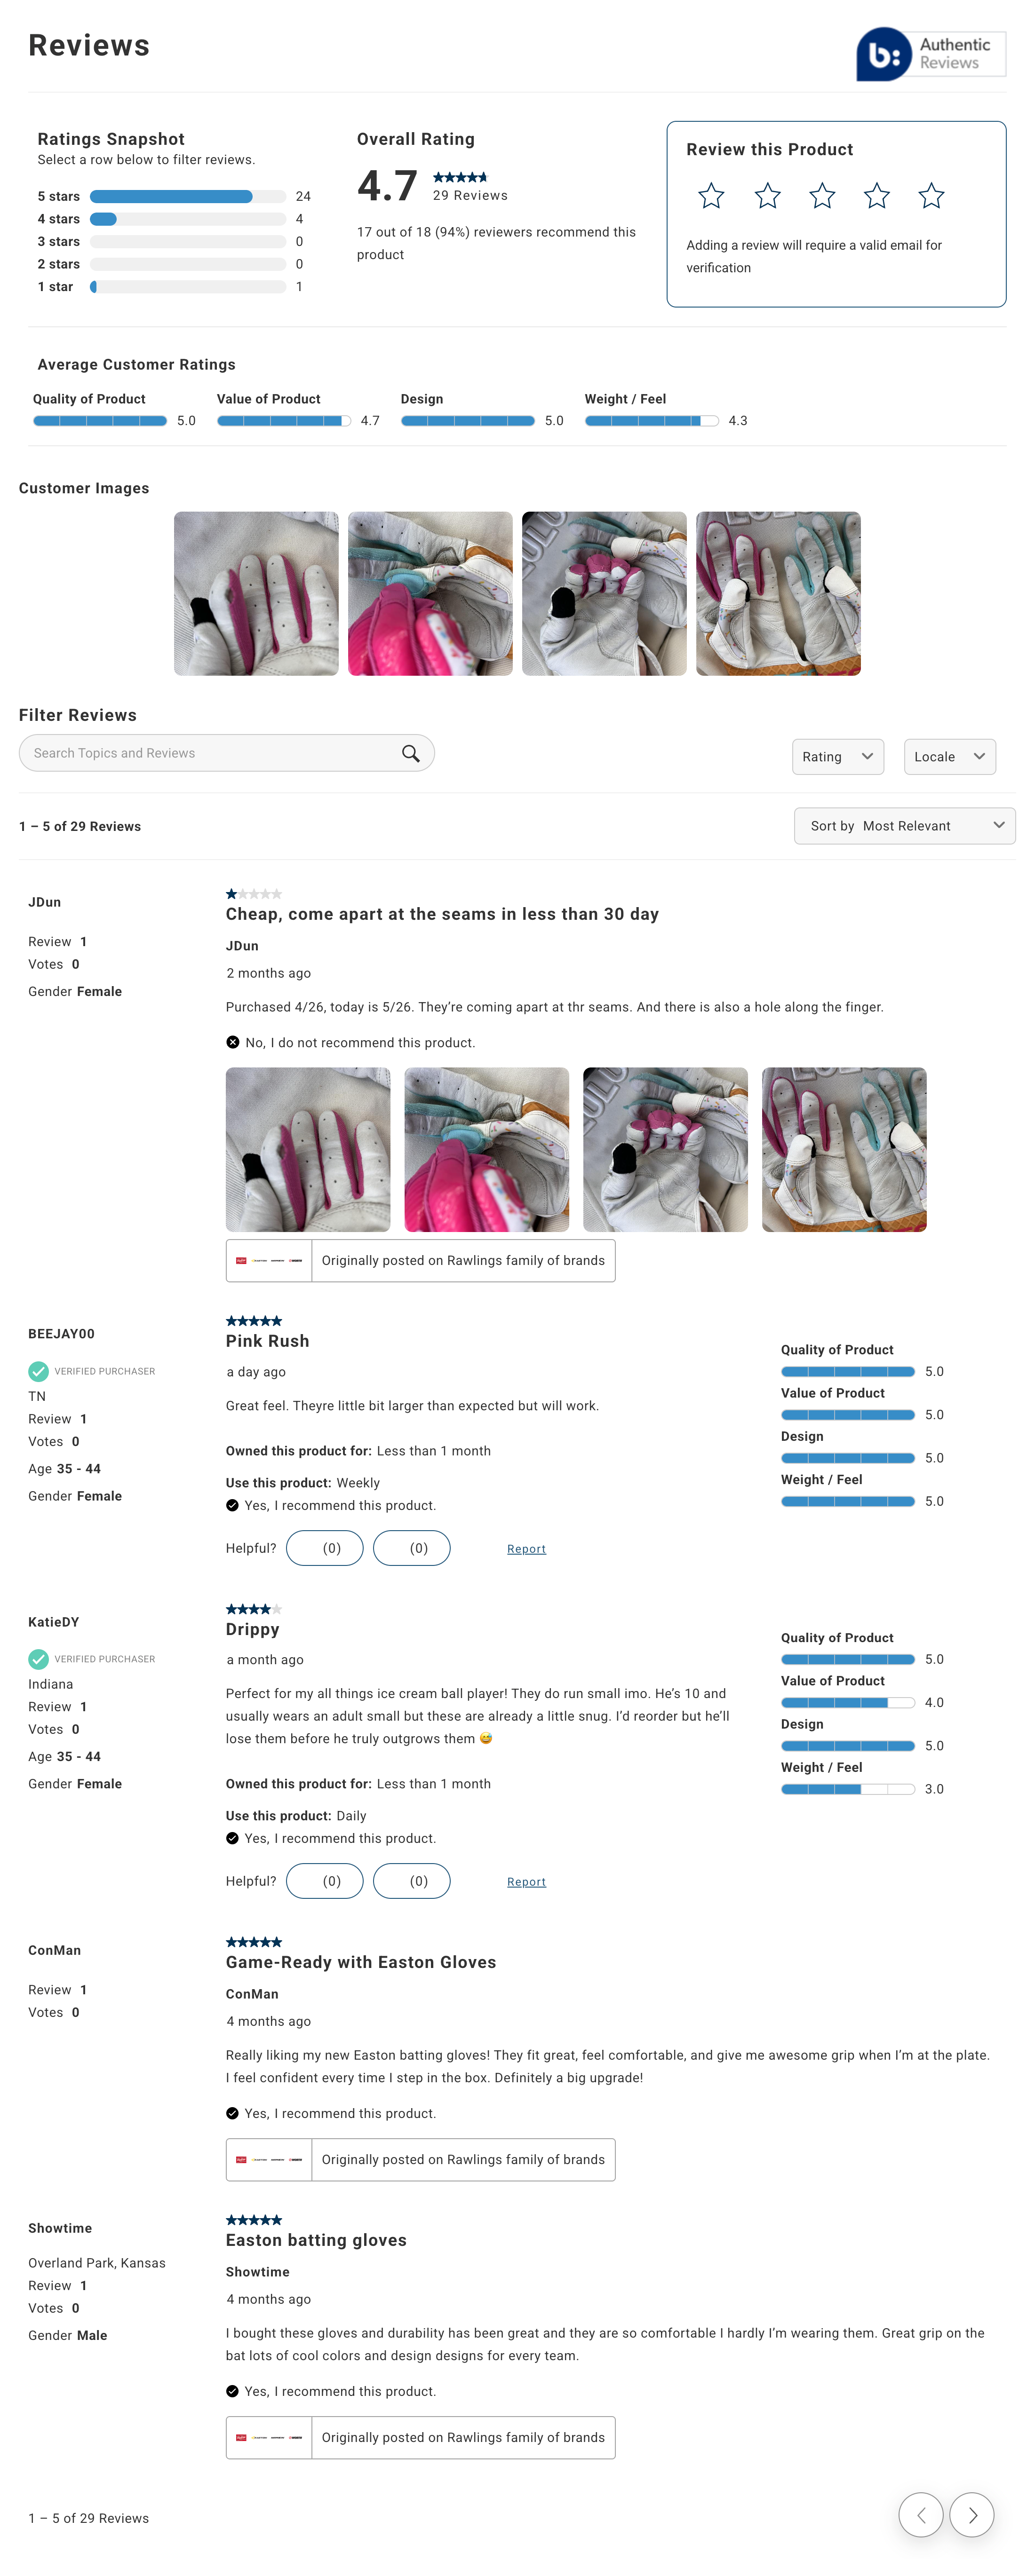Screen dimensions: 1035x2576
Task: Open the Authentic Reviews badge
Action: click(x=930, y=54)
